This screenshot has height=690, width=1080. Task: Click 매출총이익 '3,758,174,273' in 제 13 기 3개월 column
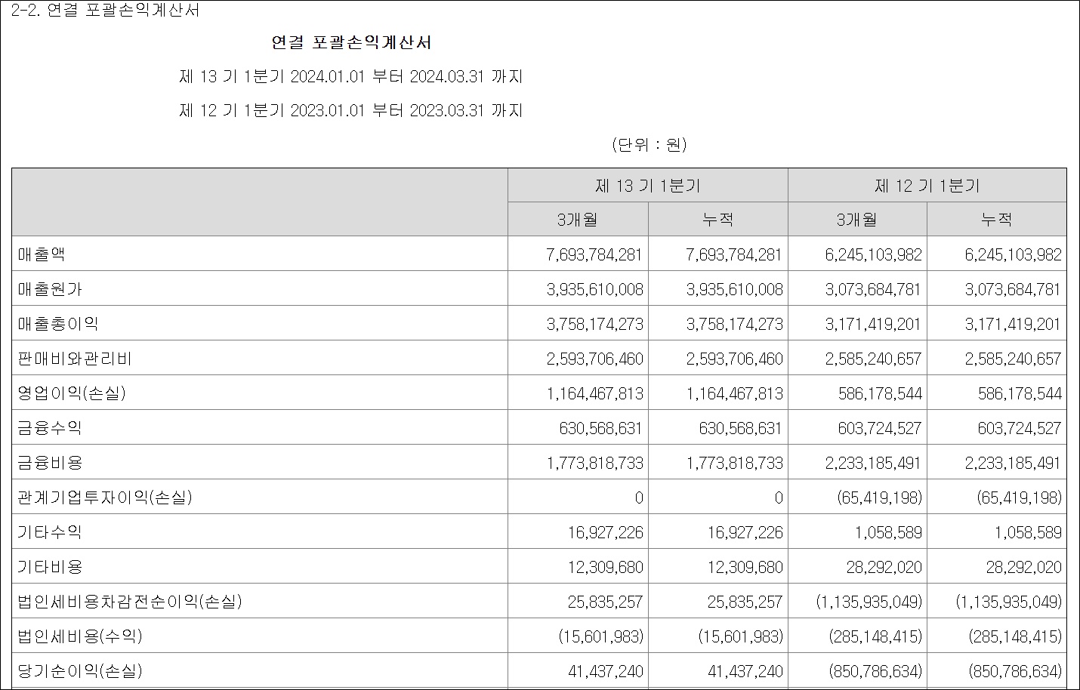594,325
